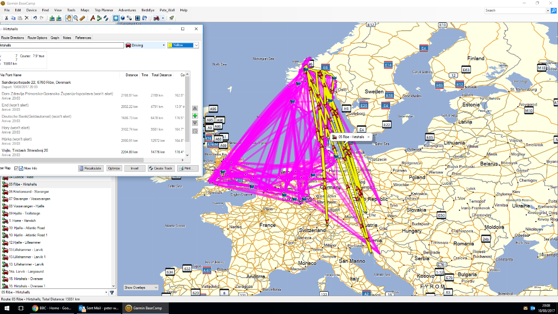Viewport: 558px width, 314px height.
Task: Click the Undo arrow icon
Action: 35,18
